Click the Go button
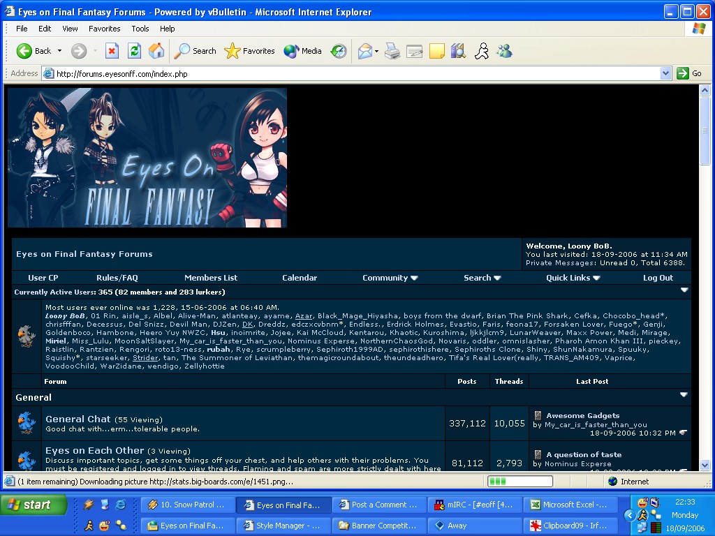 point(688,73)
